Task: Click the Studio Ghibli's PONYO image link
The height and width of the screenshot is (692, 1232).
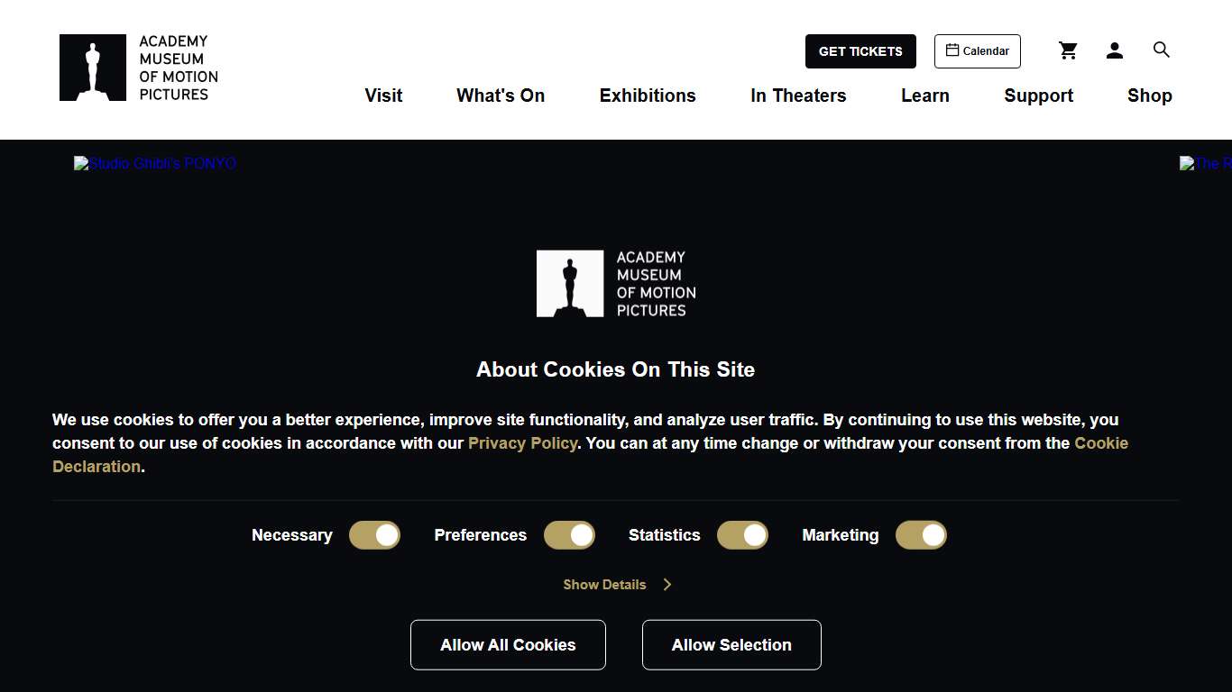Action: click(x=155, y=164)
